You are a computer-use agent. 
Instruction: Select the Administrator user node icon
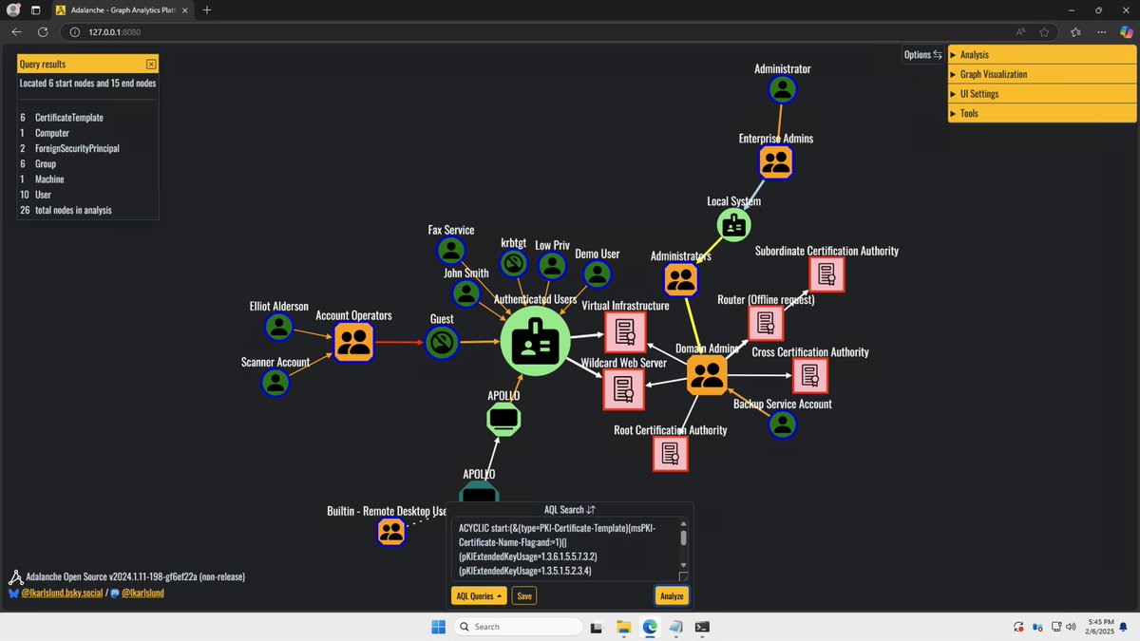coord(781,88)
